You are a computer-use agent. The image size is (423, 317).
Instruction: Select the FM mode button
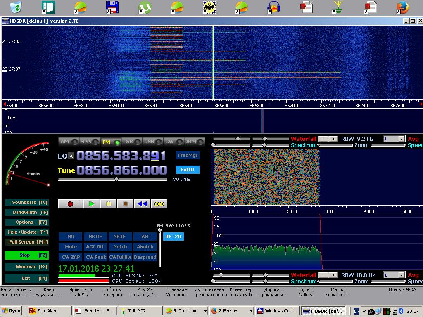[x=111, y=142]
